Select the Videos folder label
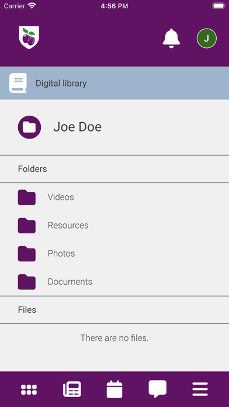This screenshot has width=229, height=407. pyautogui.click(x=61, y=197)
